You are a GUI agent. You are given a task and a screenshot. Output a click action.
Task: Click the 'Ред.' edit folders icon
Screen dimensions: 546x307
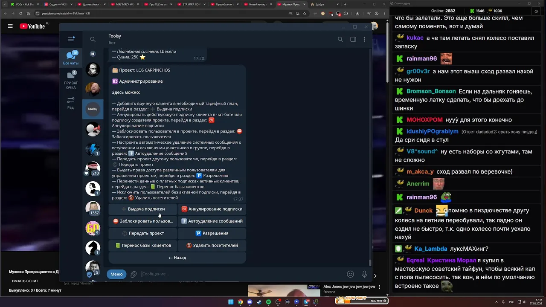pyautogui.click(x=71, y=103)
